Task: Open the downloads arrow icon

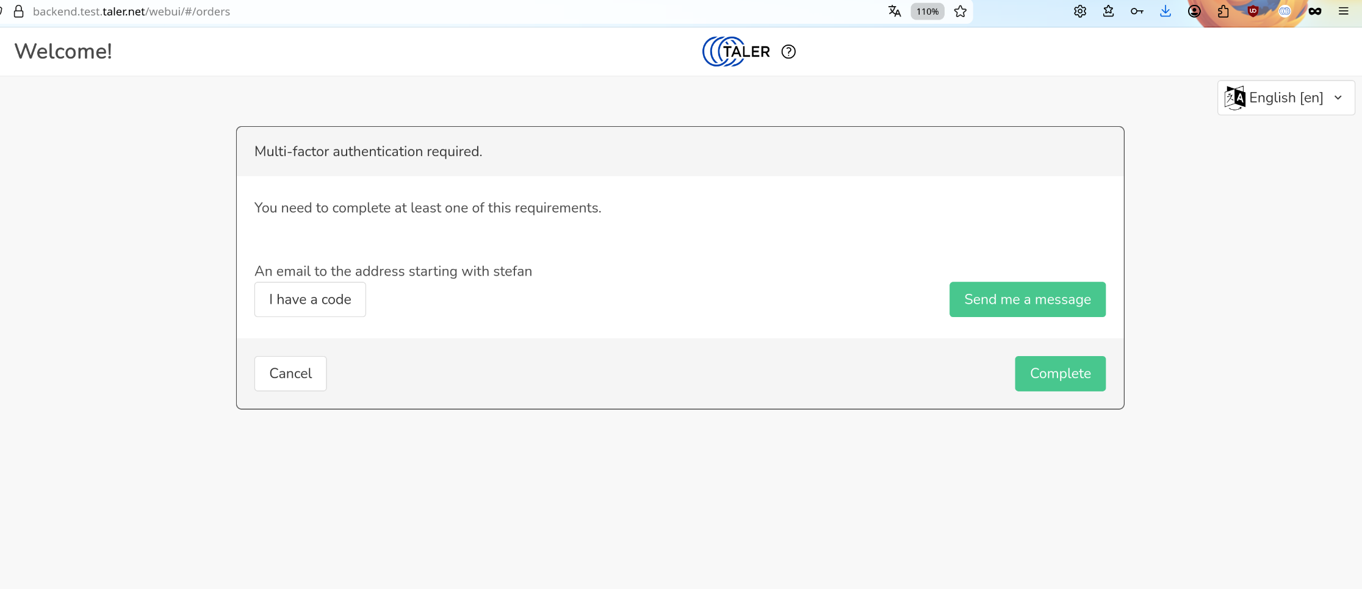Action: (1166, 12)
